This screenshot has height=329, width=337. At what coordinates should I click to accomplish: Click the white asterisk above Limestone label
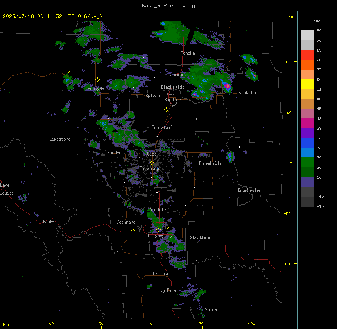click(60, 135)
